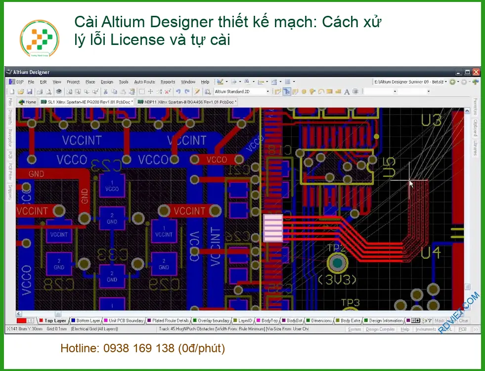Click the Clear filter button
Viewport: 485px width, 371px height.
click(464, 321)
